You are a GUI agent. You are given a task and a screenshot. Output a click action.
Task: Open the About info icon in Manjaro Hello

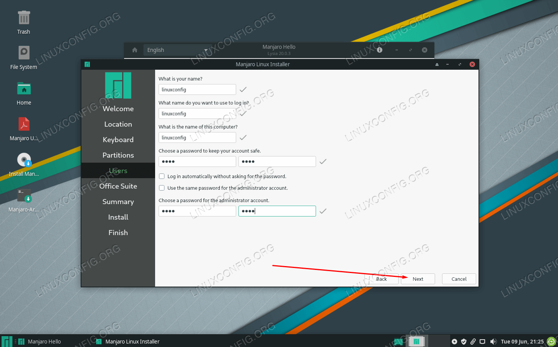click(380, 50)
